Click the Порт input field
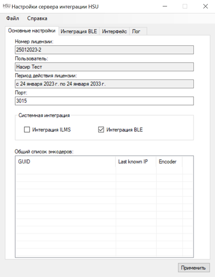 tap(105, 101)
